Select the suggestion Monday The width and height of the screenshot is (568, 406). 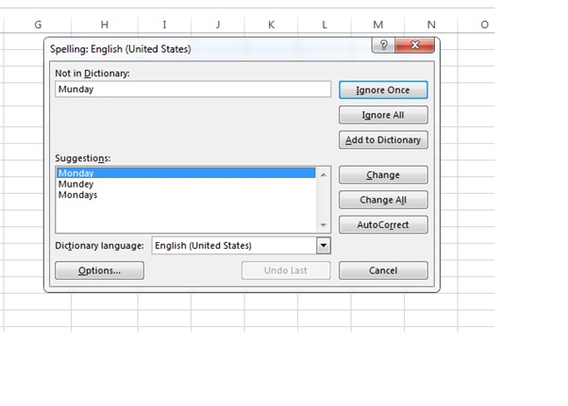[185, 173]
